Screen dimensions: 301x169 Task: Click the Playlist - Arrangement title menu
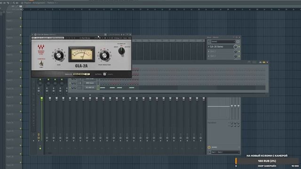point(40,3)
